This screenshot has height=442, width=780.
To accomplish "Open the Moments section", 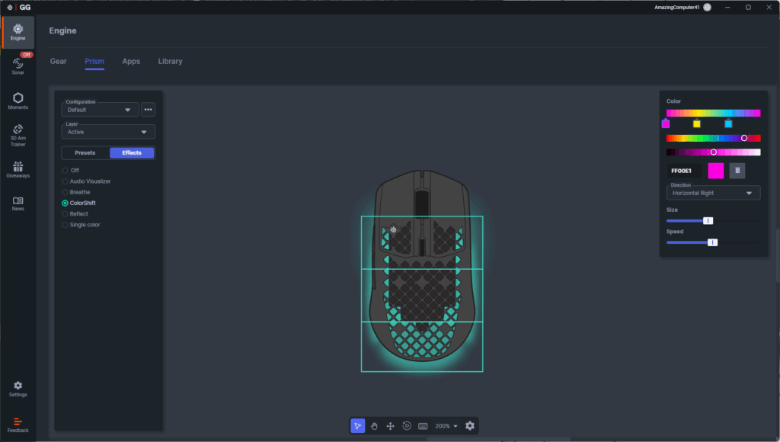I will [x=18, y=101].
